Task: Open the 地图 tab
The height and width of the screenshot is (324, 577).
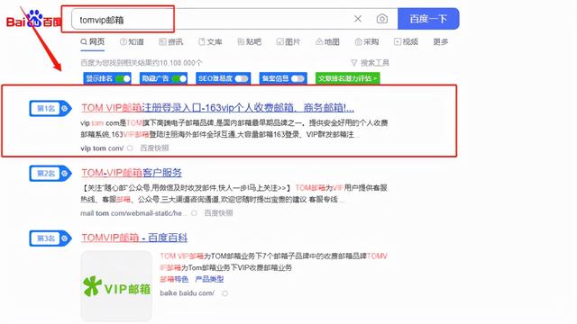Action: coord(327,42)
